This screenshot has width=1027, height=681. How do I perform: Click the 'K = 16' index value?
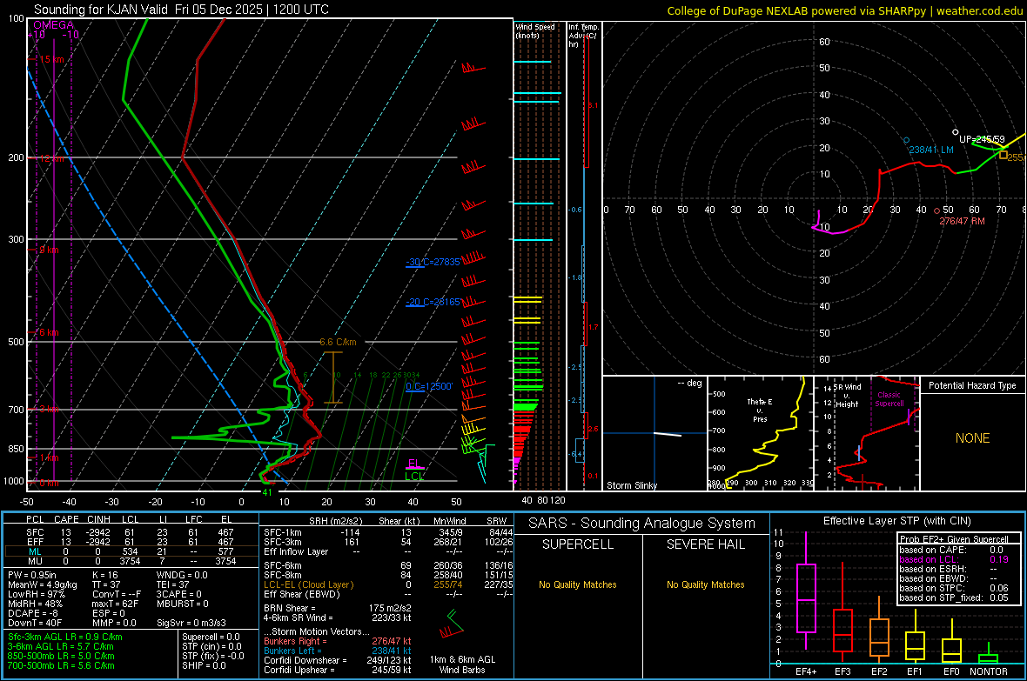[x=104, y=575]
